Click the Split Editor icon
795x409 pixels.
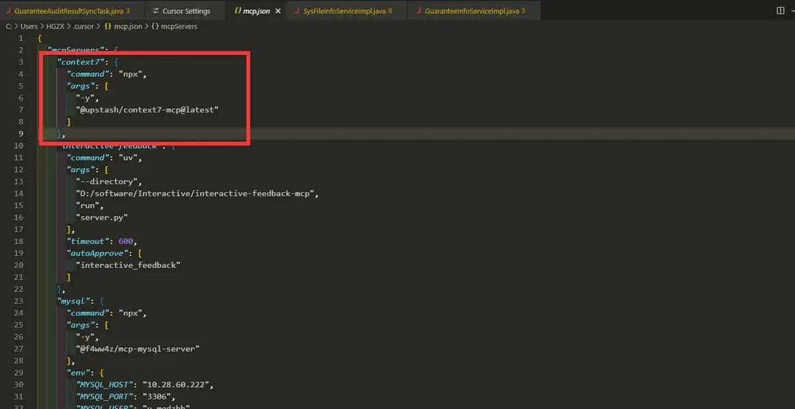780,11
